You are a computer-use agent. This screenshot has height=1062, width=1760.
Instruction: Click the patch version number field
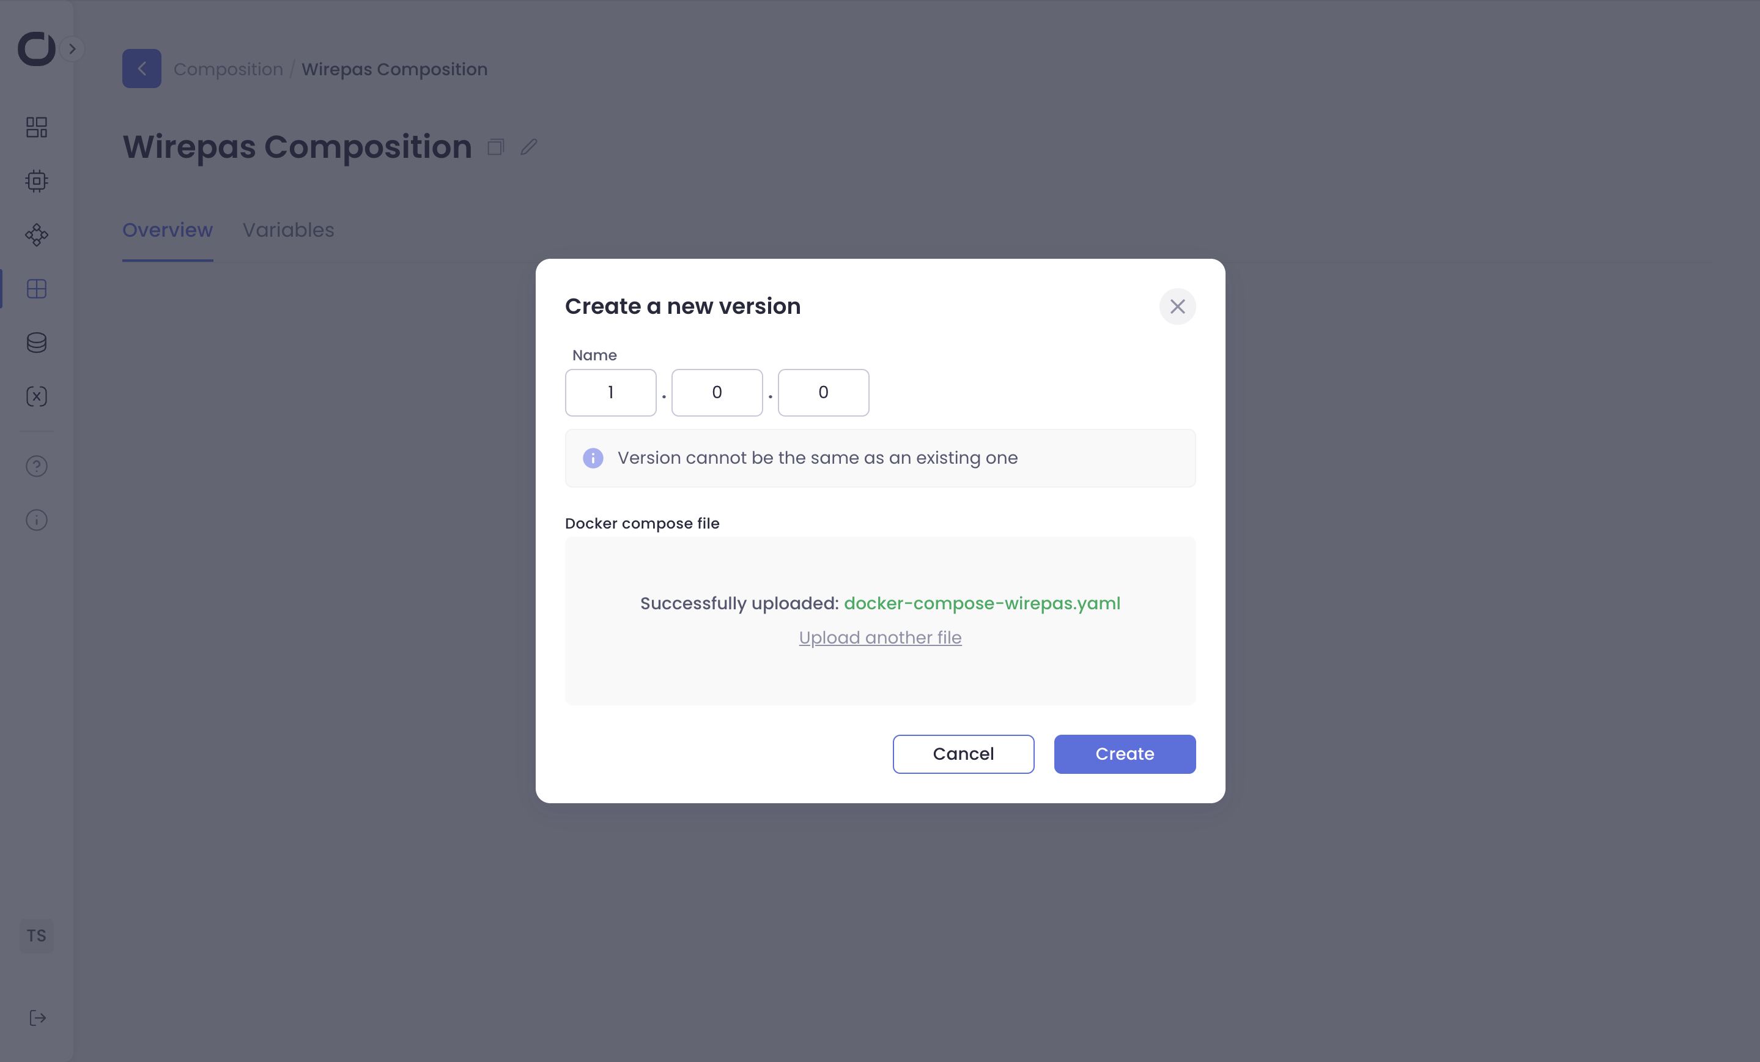[823, 392]
